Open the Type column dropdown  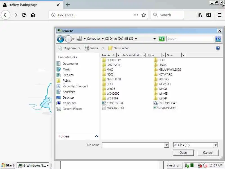click(164, 55)
